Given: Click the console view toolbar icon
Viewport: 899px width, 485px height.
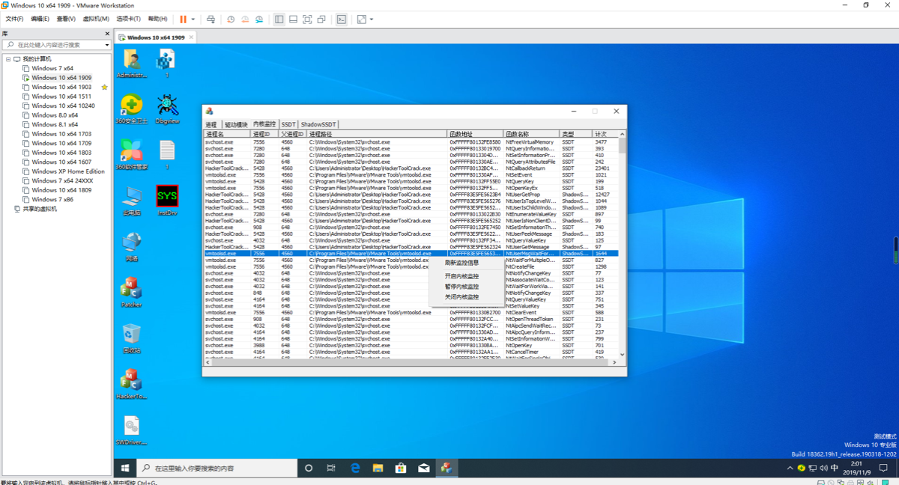Looking at the screenshot, I should (x=342, y=19).
